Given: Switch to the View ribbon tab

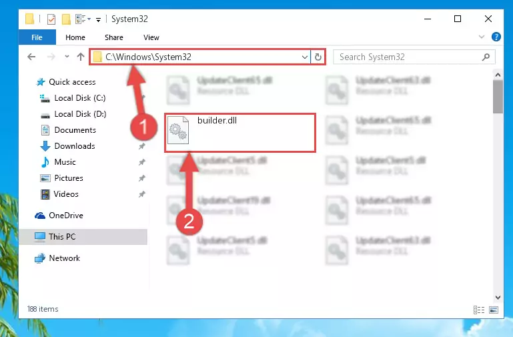Looking at the screenshot, I should point(151,37).
